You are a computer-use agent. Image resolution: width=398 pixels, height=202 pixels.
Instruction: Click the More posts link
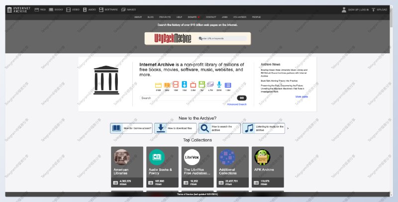pyautogui.click(x=301, y=97)
